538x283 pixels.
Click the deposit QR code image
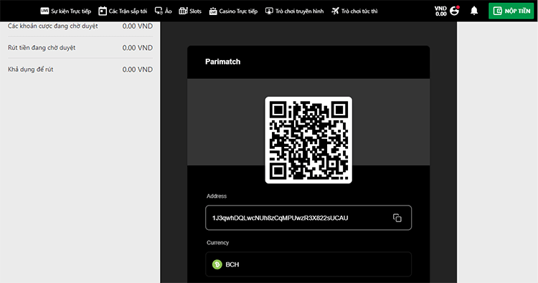pos(308,140)
